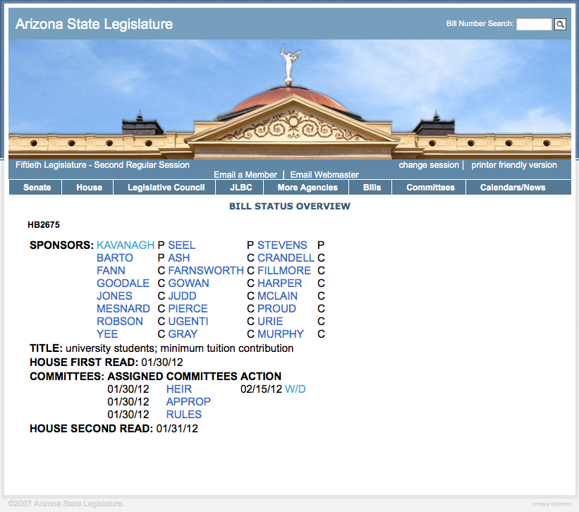Screen dimensions: 579x512
Task: Open the More Agencies menu
Action: (x=307, y=188)
